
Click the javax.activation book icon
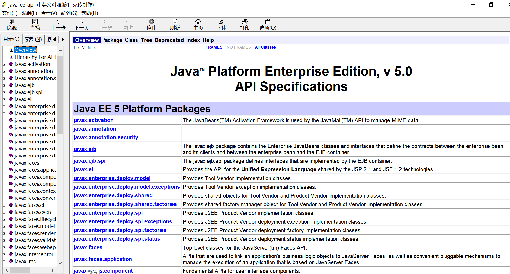pos(11,64)
